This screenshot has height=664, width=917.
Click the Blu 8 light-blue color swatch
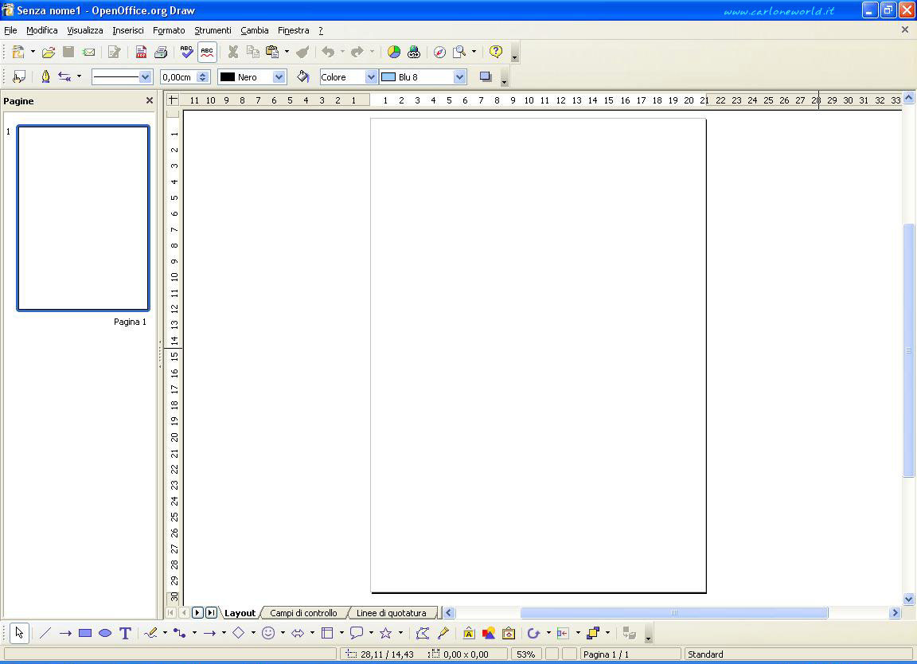[x=388, y=76]
